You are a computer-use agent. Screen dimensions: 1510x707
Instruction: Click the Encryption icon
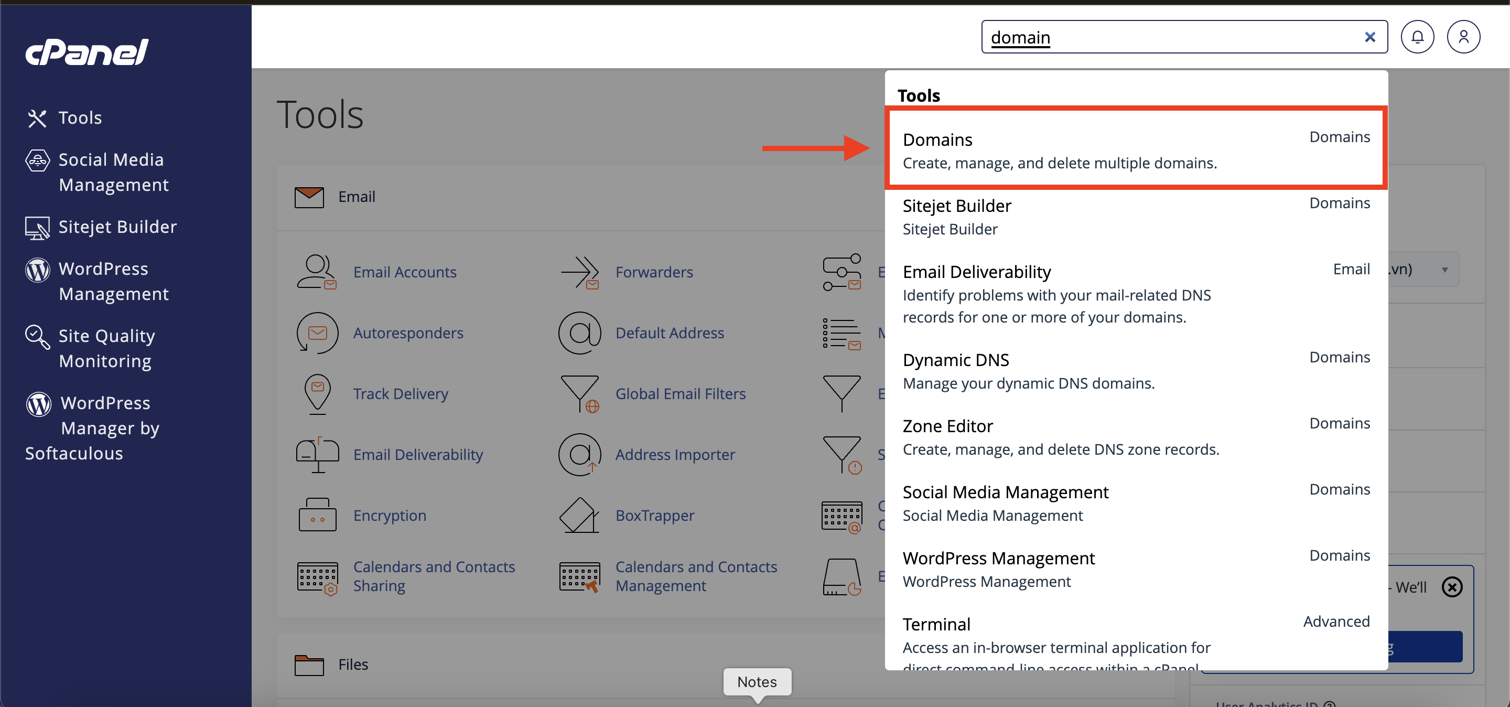click(317, 515)
